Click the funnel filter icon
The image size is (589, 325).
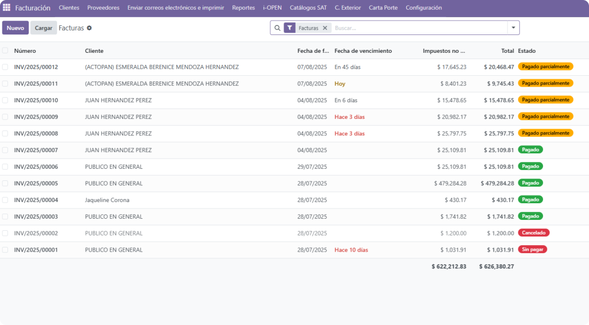(x=290, y=28)
